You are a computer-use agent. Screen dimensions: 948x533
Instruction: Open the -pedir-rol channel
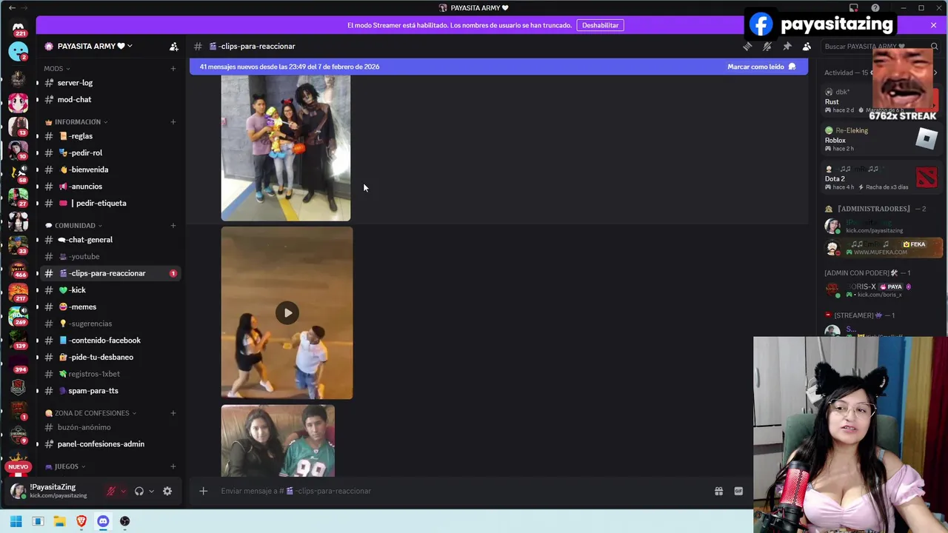coord(111,152)
